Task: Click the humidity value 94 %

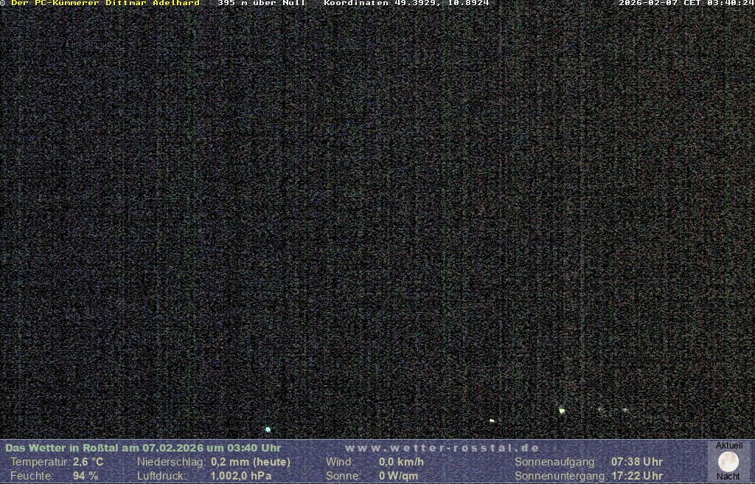Action: point(86,476)
